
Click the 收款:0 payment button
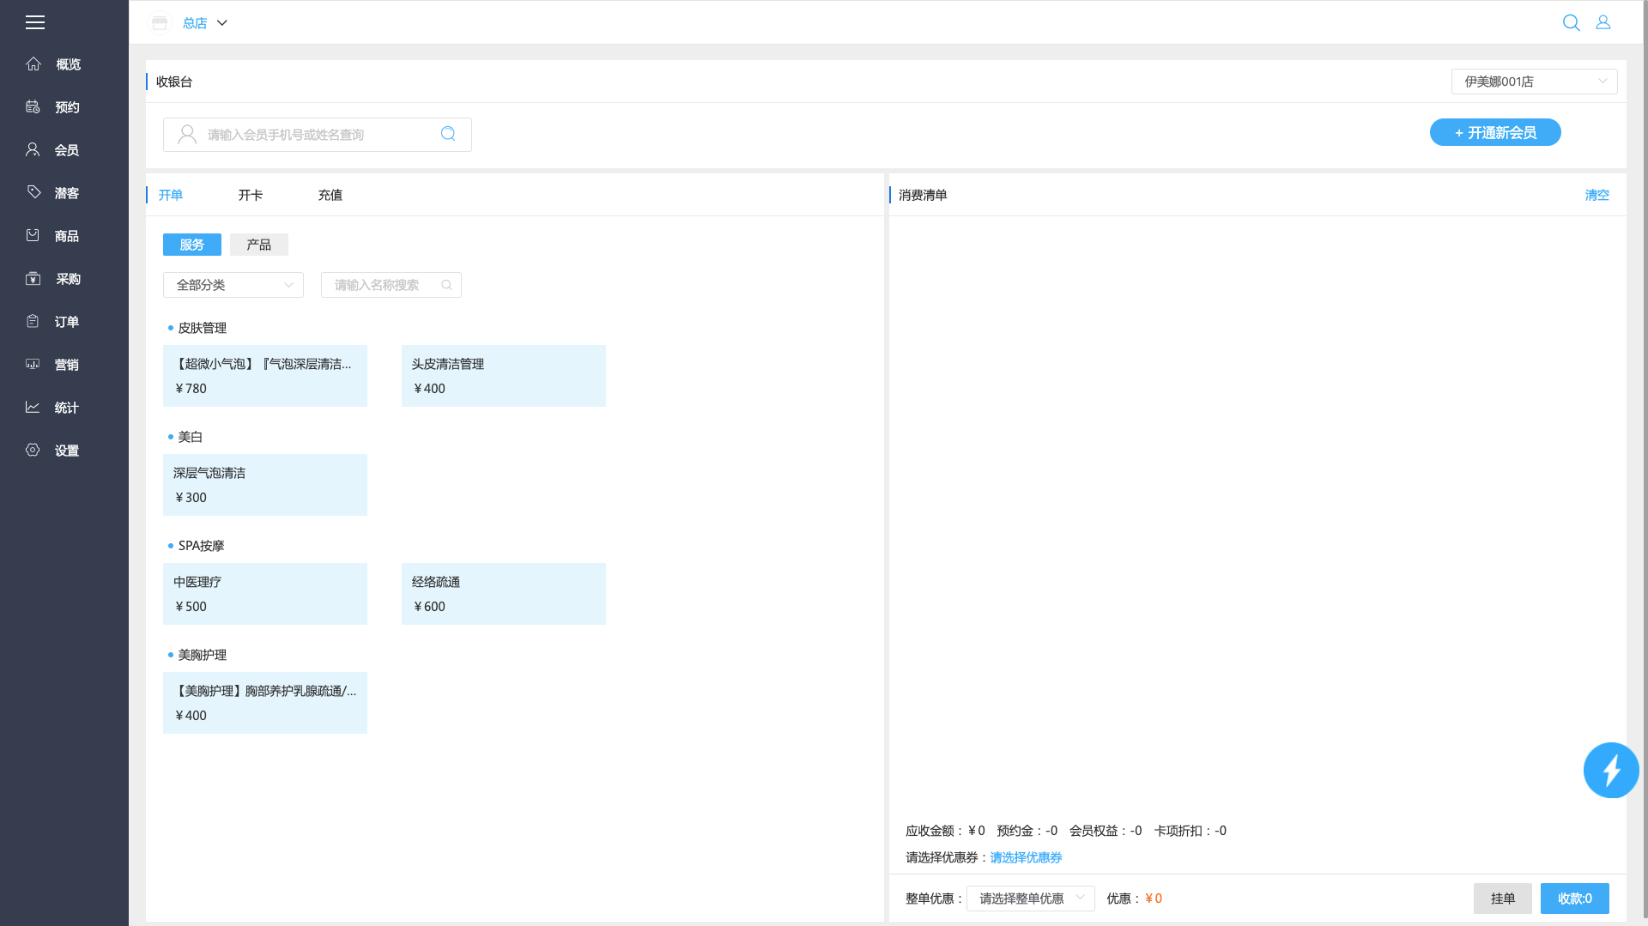[1575, 899]
